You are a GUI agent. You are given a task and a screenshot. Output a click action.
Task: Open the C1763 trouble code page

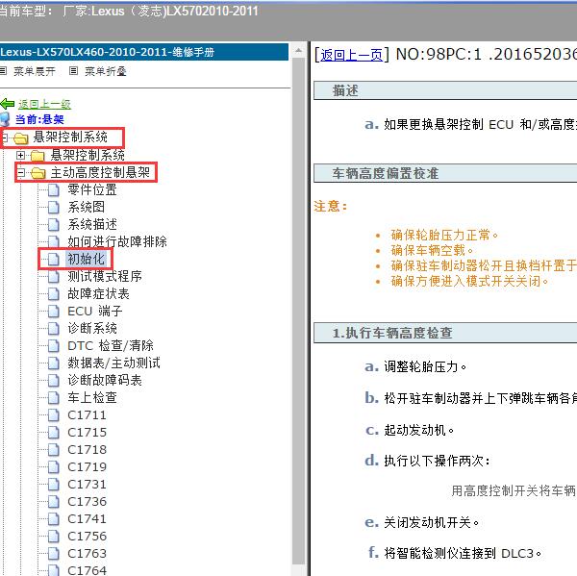(x=87, y=553)
